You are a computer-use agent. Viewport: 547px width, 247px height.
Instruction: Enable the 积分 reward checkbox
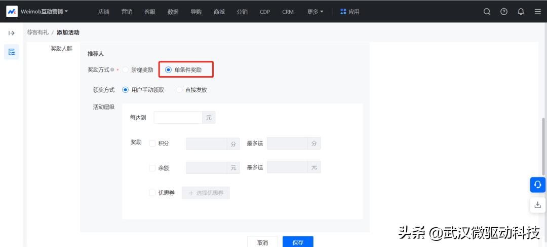[152, 143]
